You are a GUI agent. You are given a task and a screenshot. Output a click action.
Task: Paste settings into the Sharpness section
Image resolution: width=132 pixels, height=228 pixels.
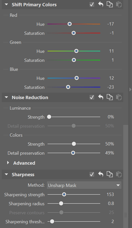tap(119, 174)
